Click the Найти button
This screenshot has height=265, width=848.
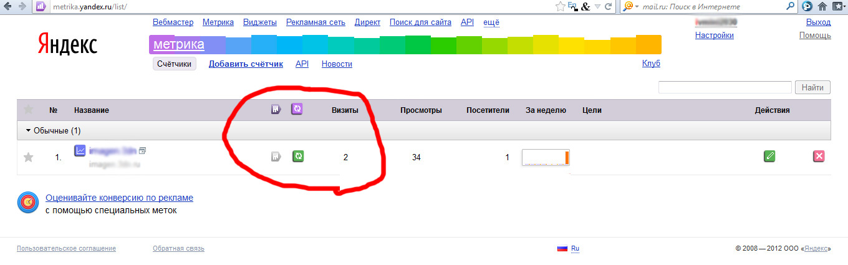pos(812,87)
